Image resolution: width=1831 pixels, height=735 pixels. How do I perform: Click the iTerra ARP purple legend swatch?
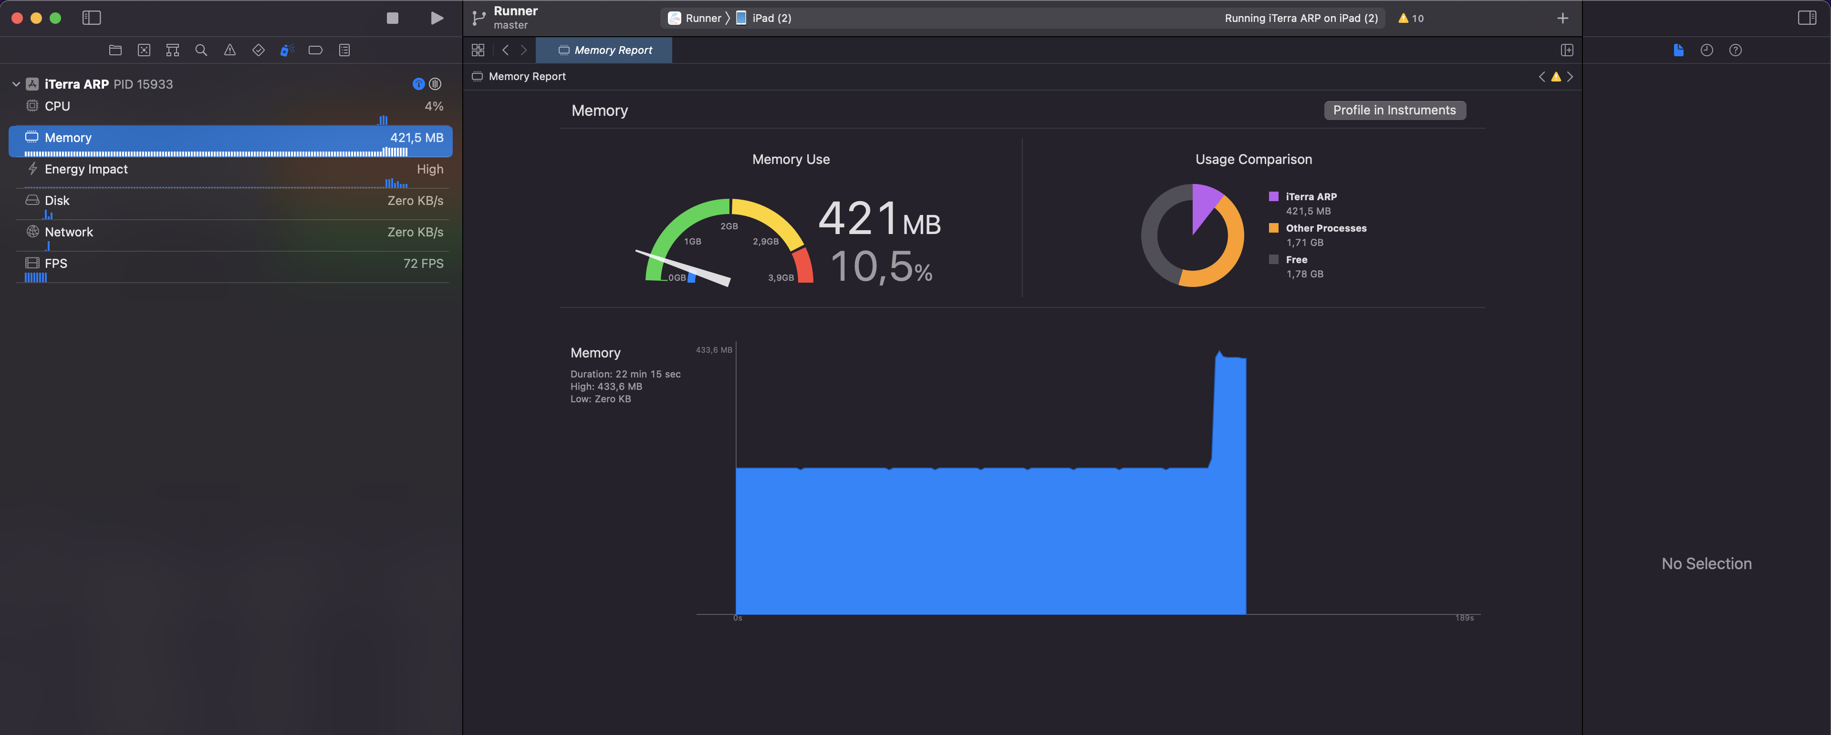1274,197
